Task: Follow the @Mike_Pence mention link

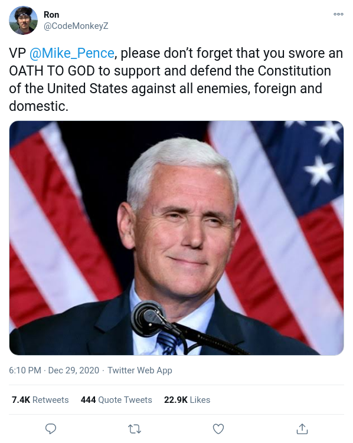Action: pos(72,53)
